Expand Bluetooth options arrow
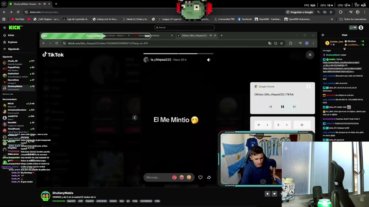Image resolution: width=369 pixels, height=207 pixels. click(287, 125)
